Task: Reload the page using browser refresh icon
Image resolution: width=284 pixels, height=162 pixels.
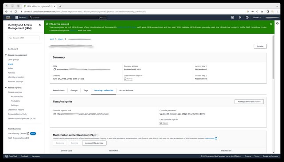Action: pyautogui.click(x=16, y=12)
